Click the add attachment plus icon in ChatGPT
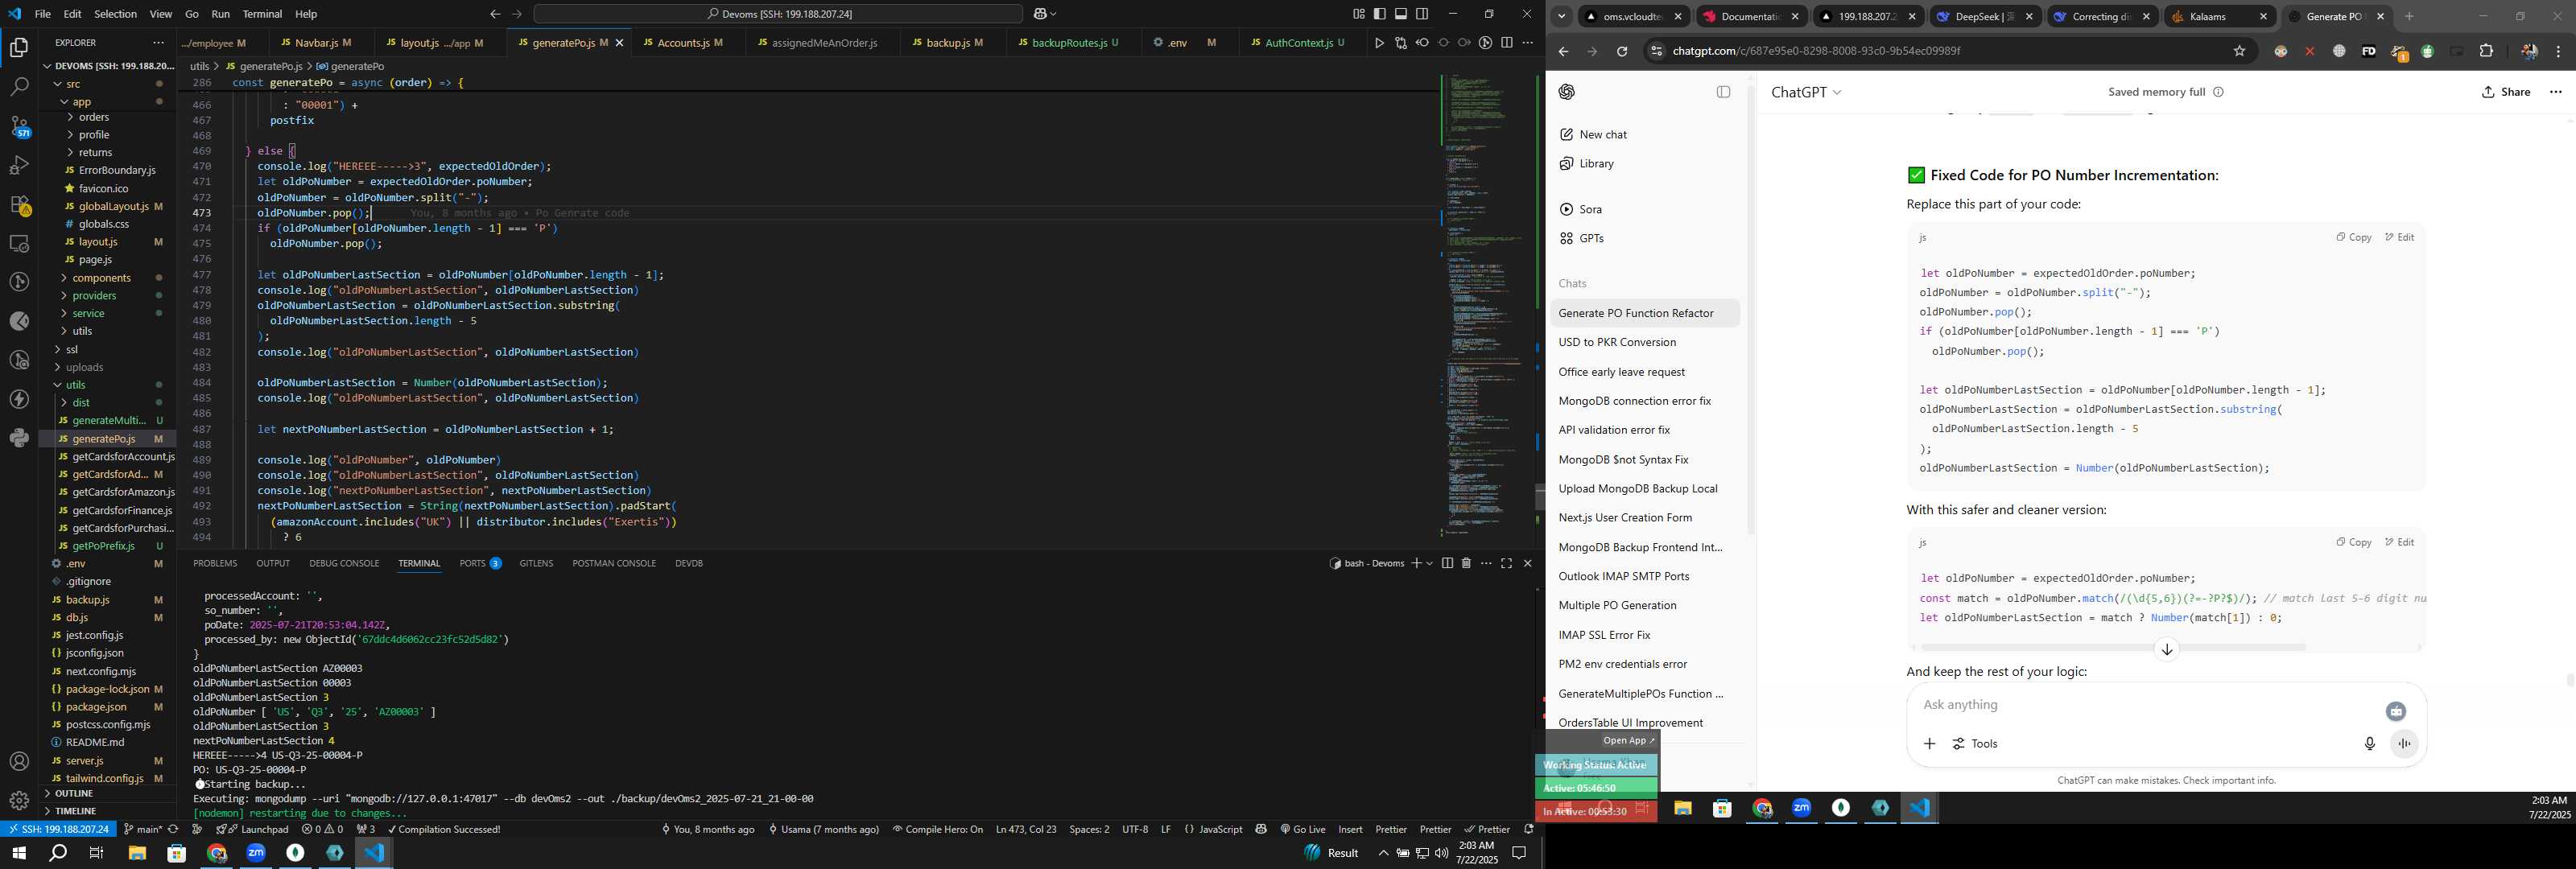 pyautogui.click(x=1930, y=744)
